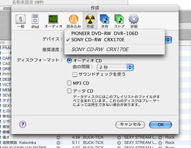Click the arrow next to BUCK-TICK in 5:11 row
The width and height of the screenshot is (191, 148).
pyautogui.click(x=119, y=143)
